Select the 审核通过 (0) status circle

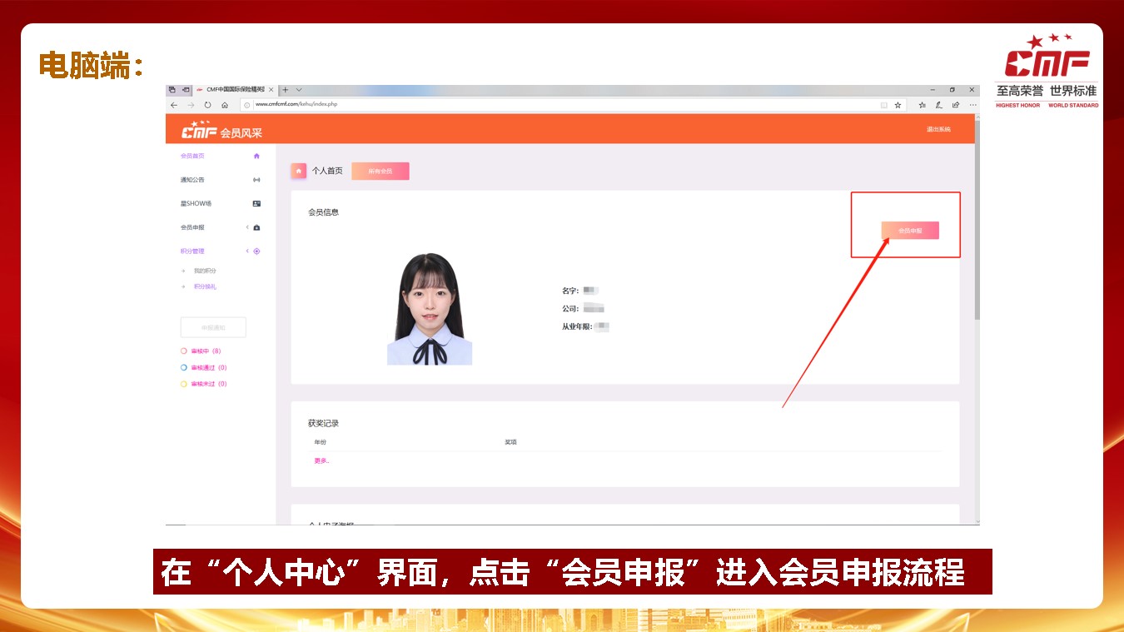[x=184, y=367]
